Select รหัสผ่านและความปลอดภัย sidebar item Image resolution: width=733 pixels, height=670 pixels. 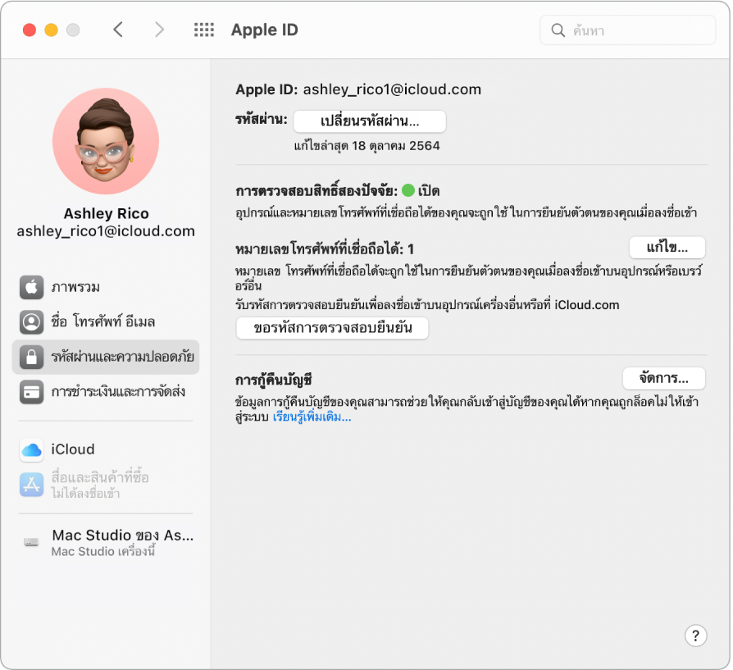106,358
